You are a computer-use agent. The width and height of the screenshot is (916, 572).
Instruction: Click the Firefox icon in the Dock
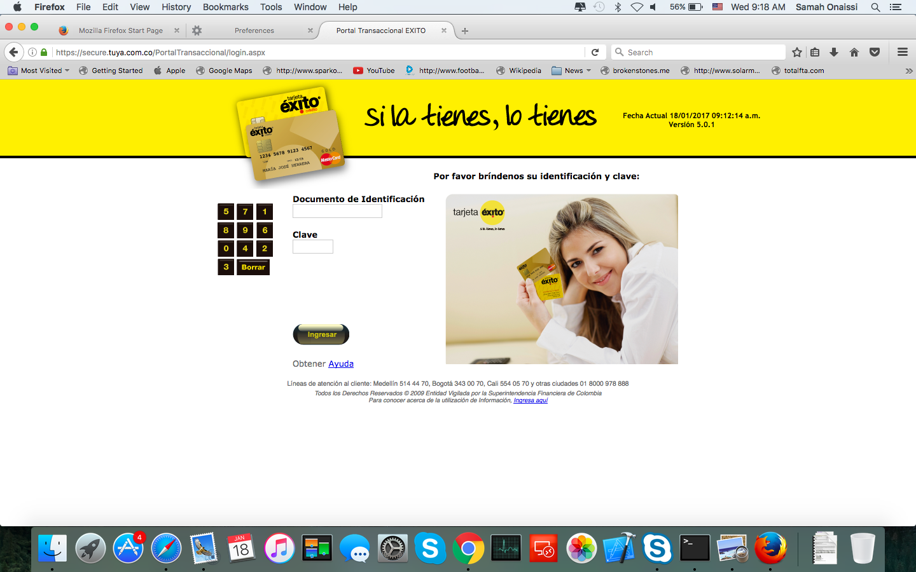(770, 548)
